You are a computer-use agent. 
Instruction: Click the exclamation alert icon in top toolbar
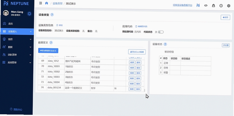[221, 6]
